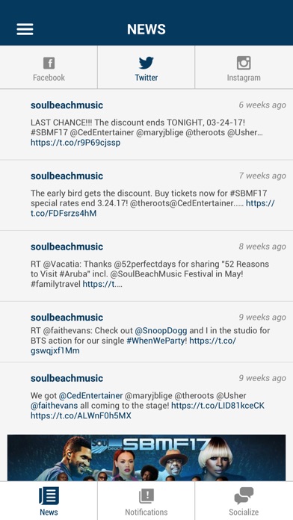Open the truncated https://t.... link in Aruba tweet
Screen dimensions: 293x520
102,284
